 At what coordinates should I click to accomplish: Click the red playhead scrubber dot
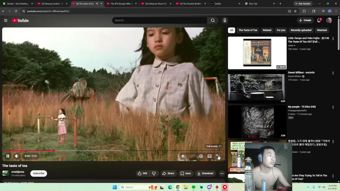point(54,150)
